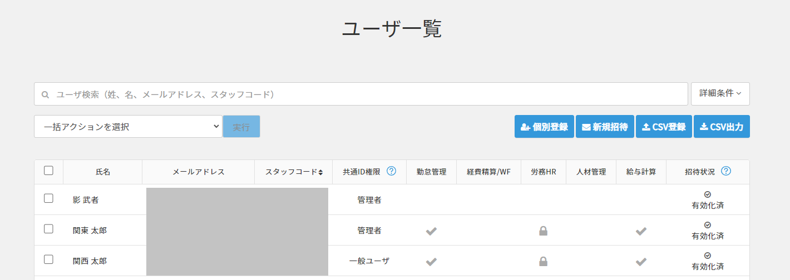Click 給与計算 checkmark in 関西 太郎 row
790x280 pixels.
click(x=641, y=261)
